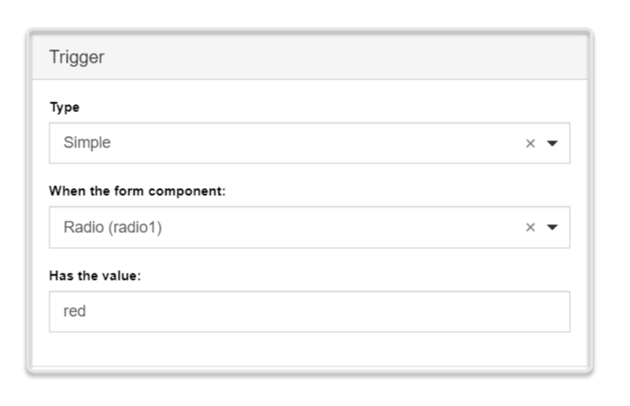Click the 'Has the value:' label
This screenshot has height=406, width=630.
pos(95,275)
